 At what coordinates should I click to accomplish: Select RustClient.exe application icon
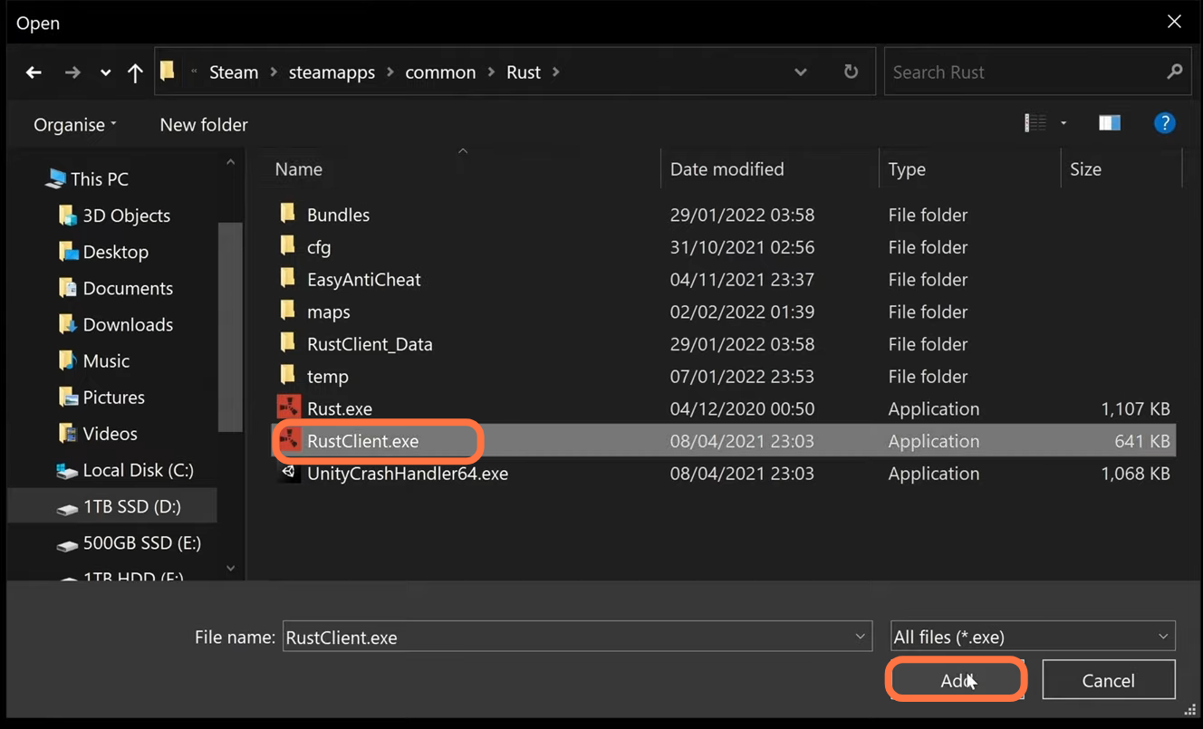pos(289,440)
